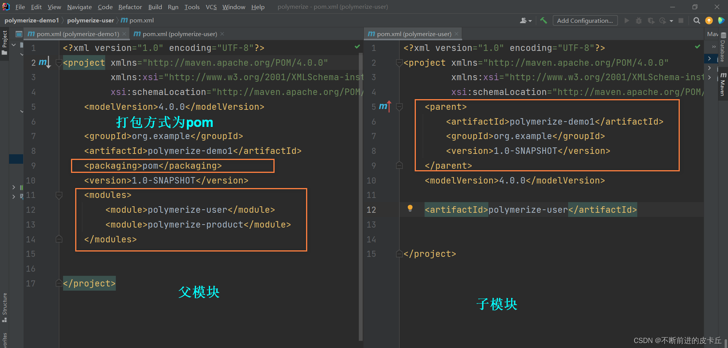Click the Profiler run icon
This screenshot has height=348, width=728.
point(663,21)
